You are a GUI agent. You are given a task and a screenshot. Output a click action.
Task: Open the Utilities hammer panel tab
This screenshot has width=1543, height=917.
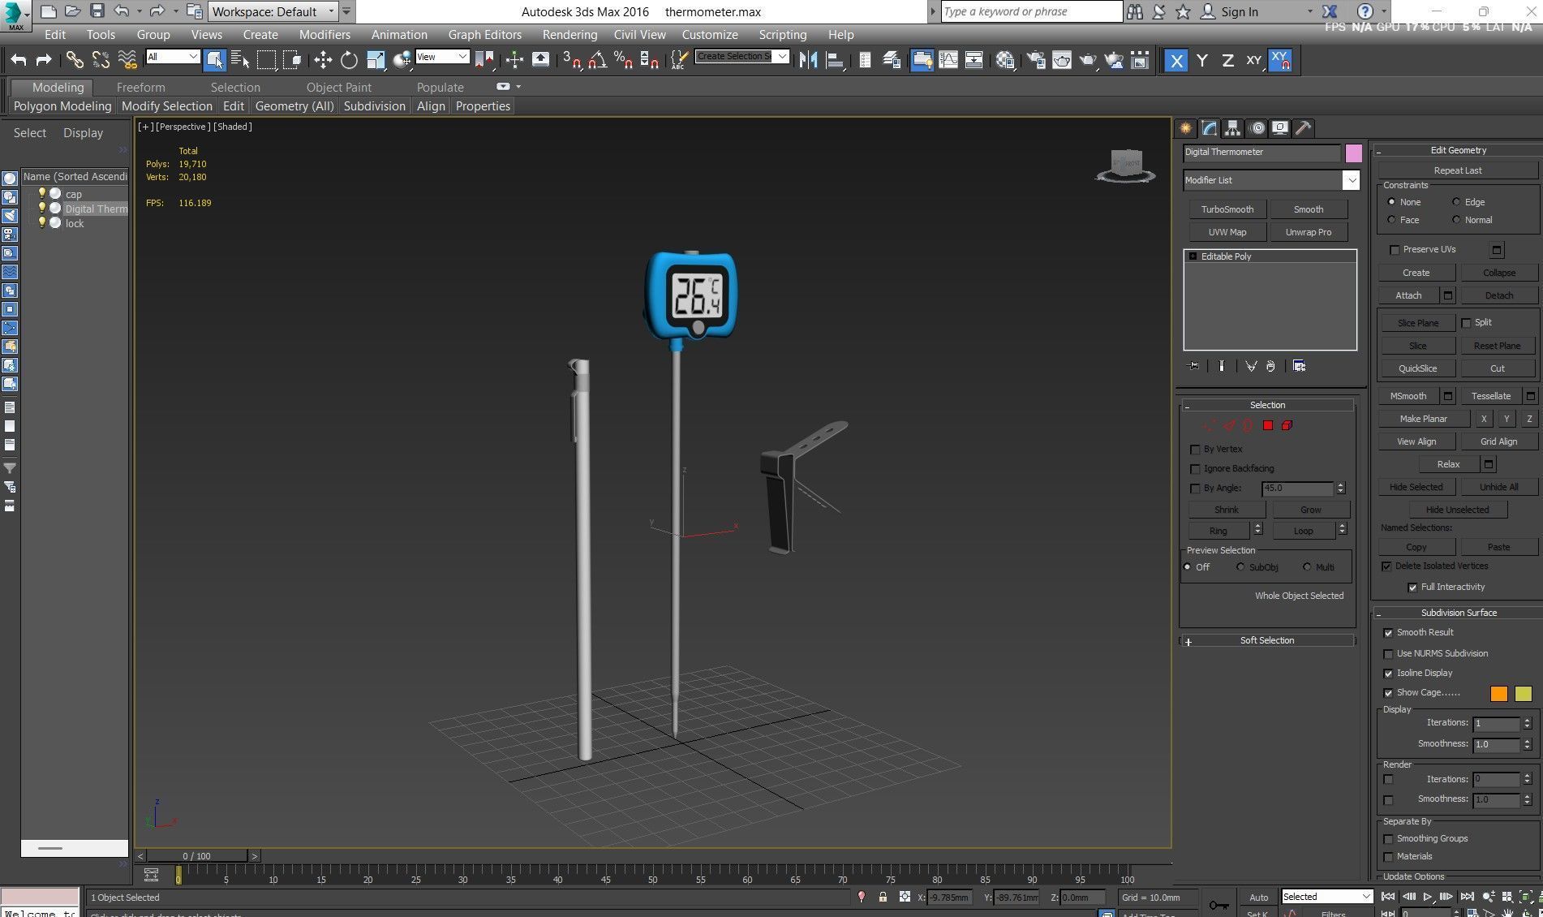[1304, 128]
